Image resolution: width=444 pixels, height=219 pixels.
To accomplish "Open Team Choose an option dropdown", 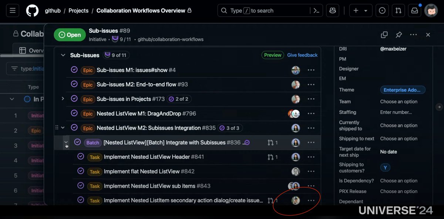I will point(399,102).
